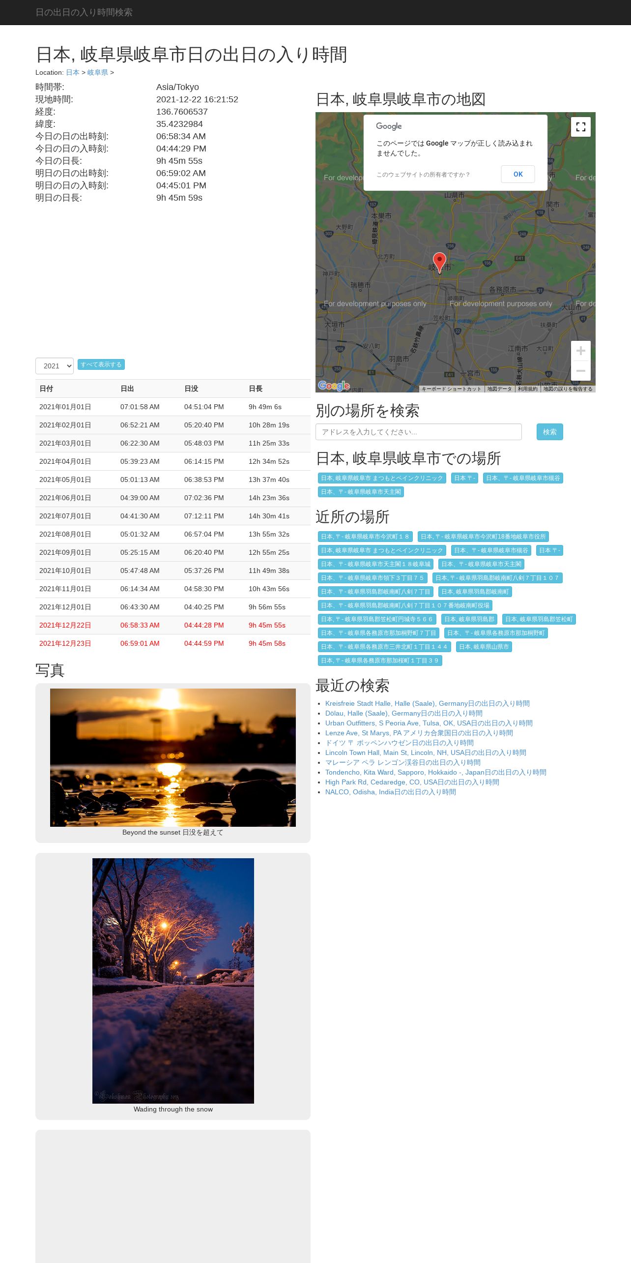The width and height of the screenshot is (631, 1263).
Task: Open Kreisfreie Stadt Halle recent search link
Action: (x=428, y=703)
